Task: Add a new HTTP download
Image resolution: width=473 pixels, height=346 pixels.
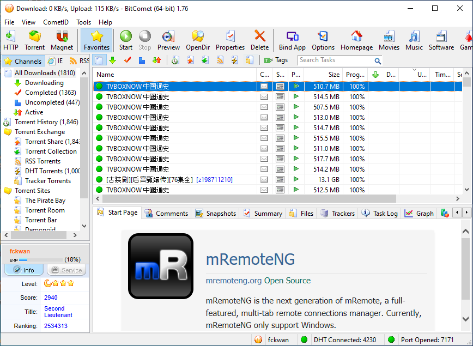Action: click(10, 40)
